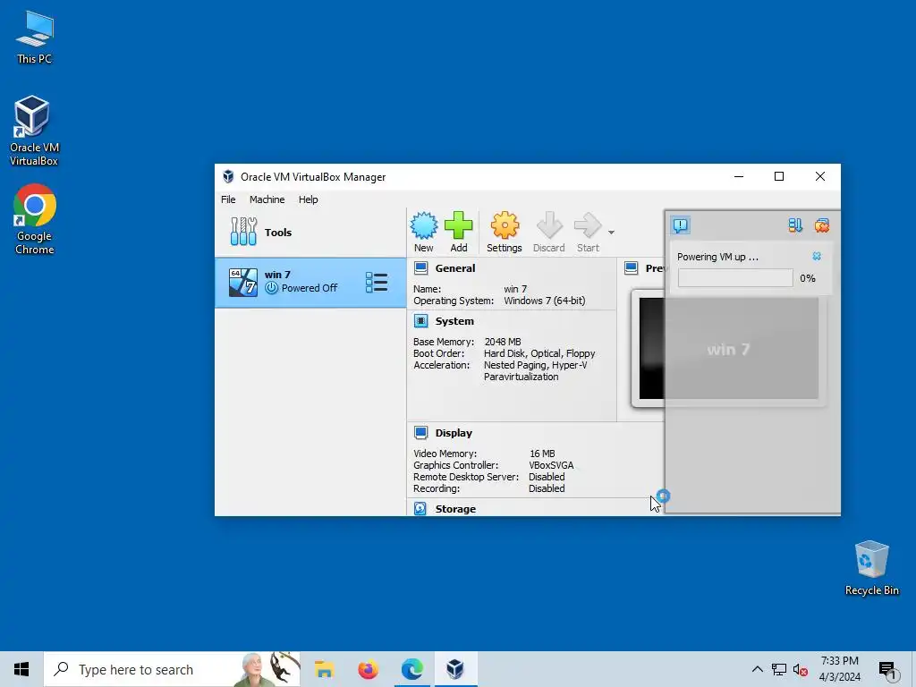Open the File menu
Screen dimensions: 916x687
click(228, 199)
